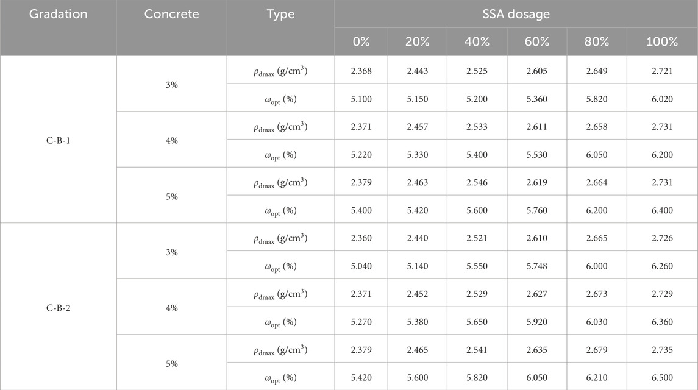
Task: Click cell value 2.368
Action: (361, 71)
